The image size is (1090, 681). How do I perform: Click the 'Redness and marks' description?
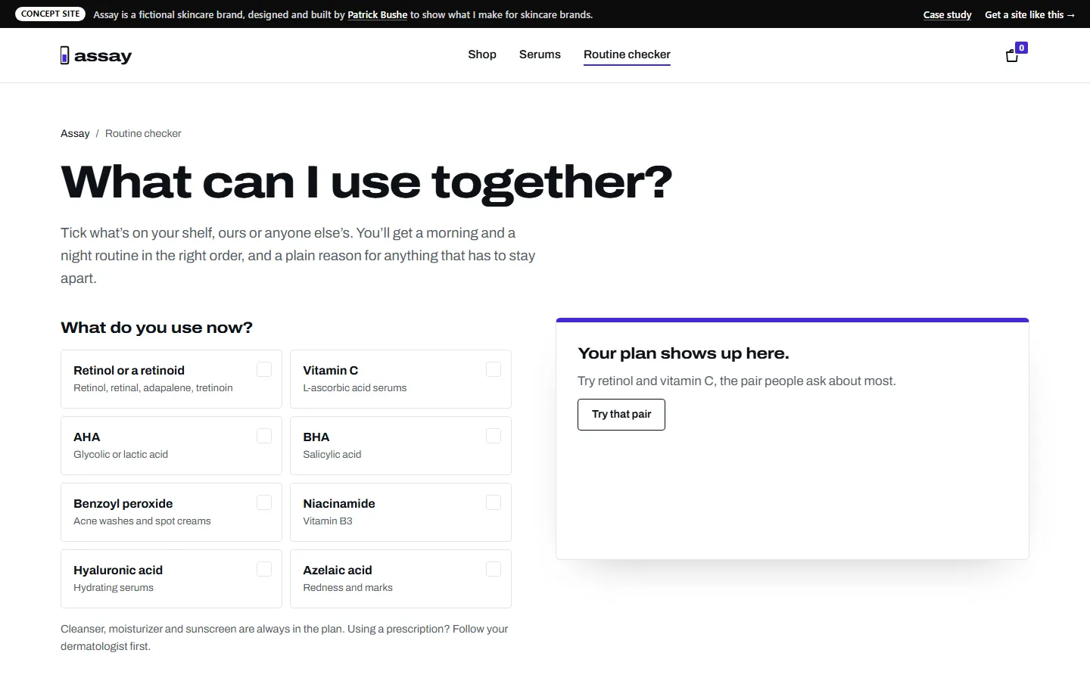[348, 587]
